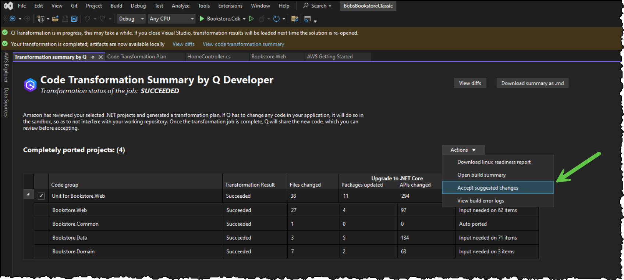This screenshot has height=280, width=624.
Task: Open the Restart button dropdown arrow
Action: click(284, 19)
